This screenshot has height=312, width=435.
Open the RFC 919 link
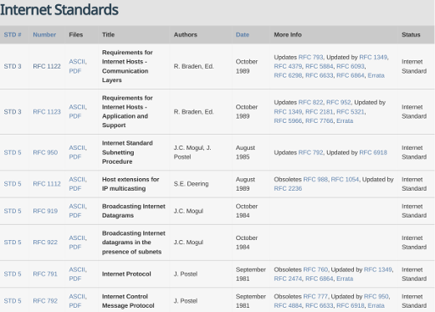tap(45, 211)
